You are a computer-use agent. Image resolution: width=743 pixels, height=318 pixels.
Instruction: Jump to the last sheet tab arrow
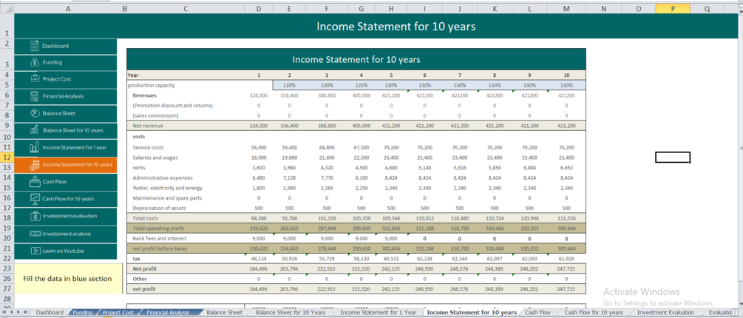[x=26, y=313]
